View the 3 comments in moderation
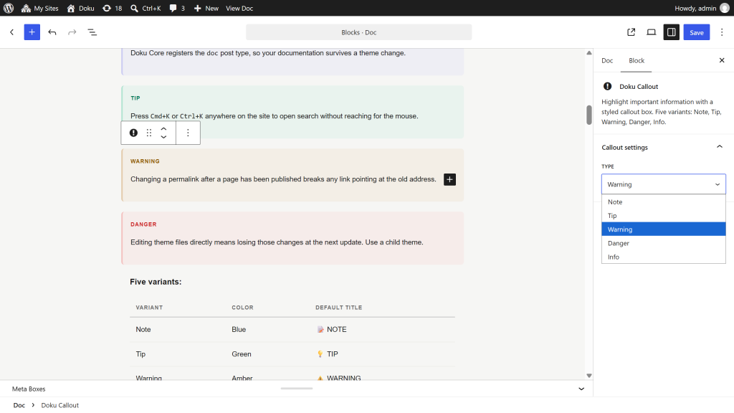734x413 pixels. (x=177, y=8)
